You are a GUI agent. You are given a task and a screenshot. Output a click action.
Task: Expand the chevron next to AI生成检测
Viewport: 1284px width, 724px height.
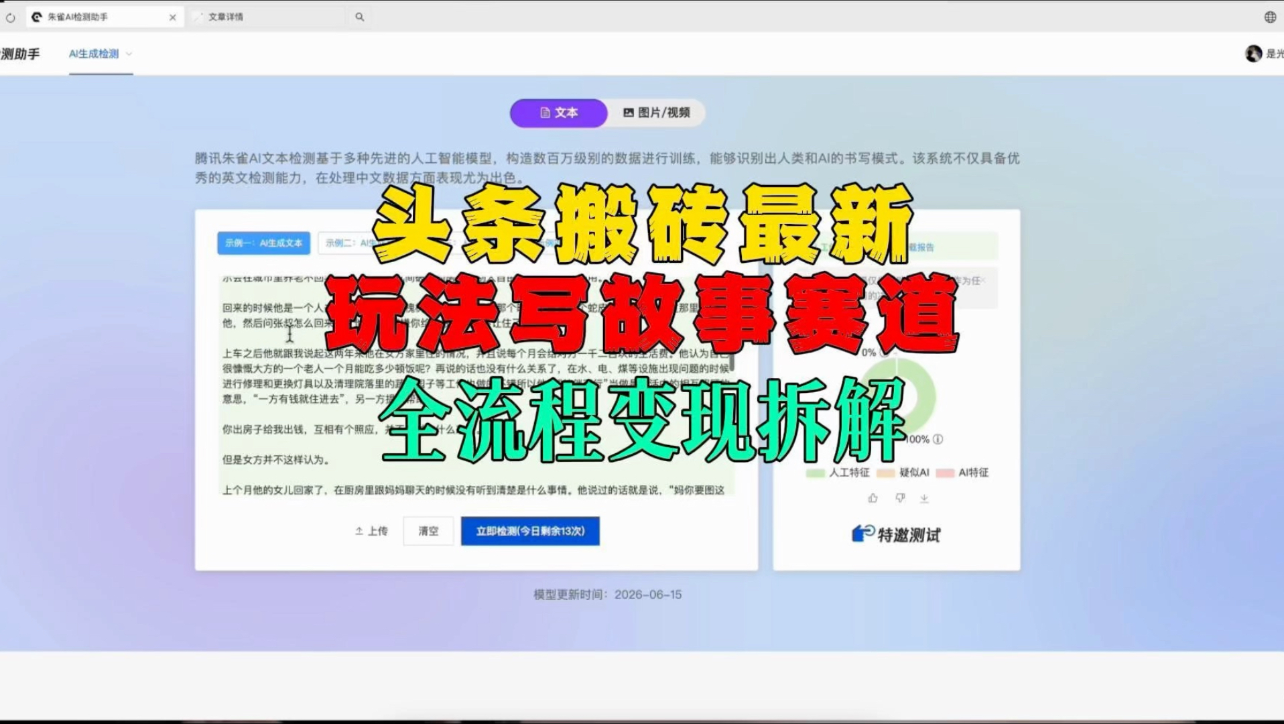129,54
